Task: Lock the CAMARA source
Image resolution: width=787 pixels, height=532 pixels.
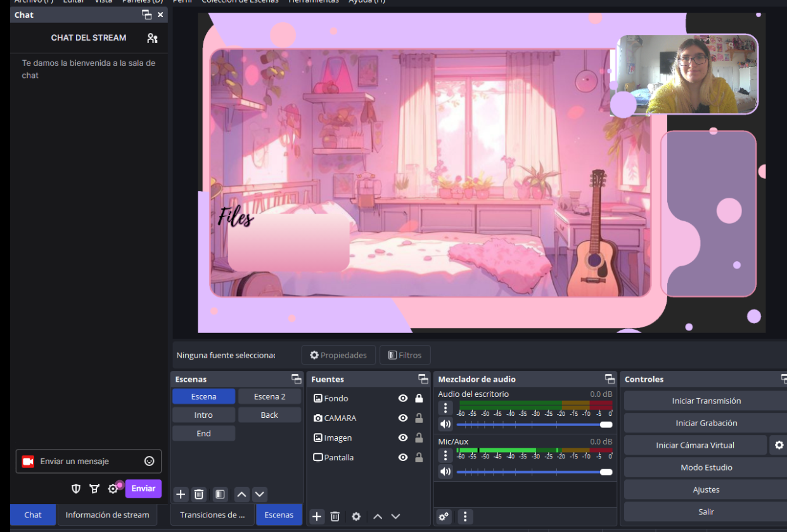Action: 419,418
